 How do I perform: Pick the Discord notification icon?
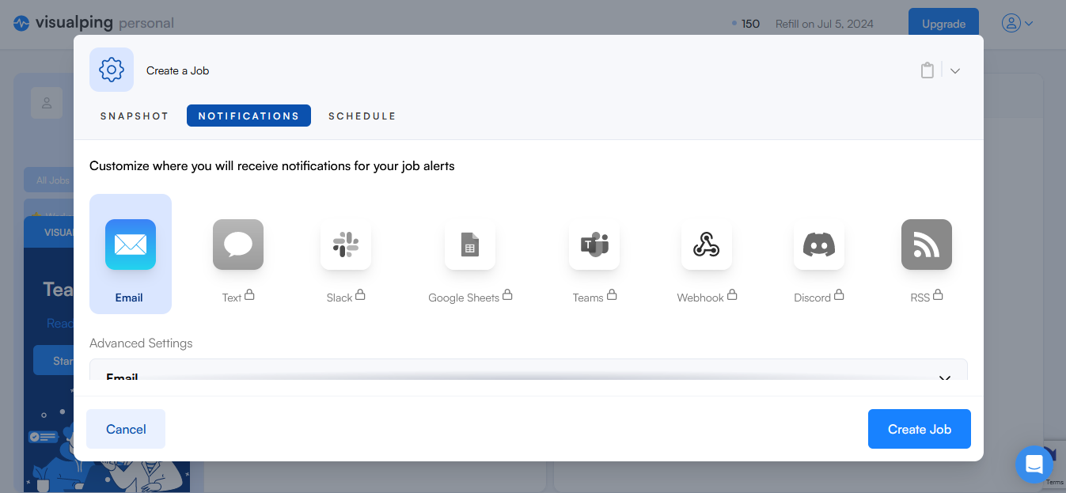point(819,245)
